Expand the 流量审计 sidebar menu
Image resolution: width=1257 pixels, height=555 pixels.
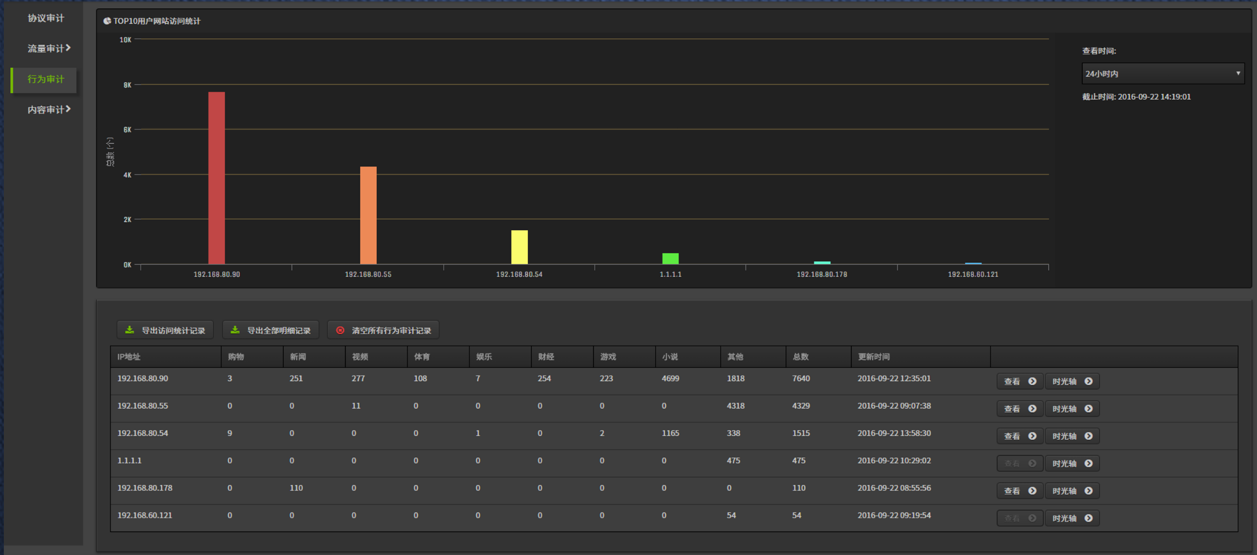[48, 49]
